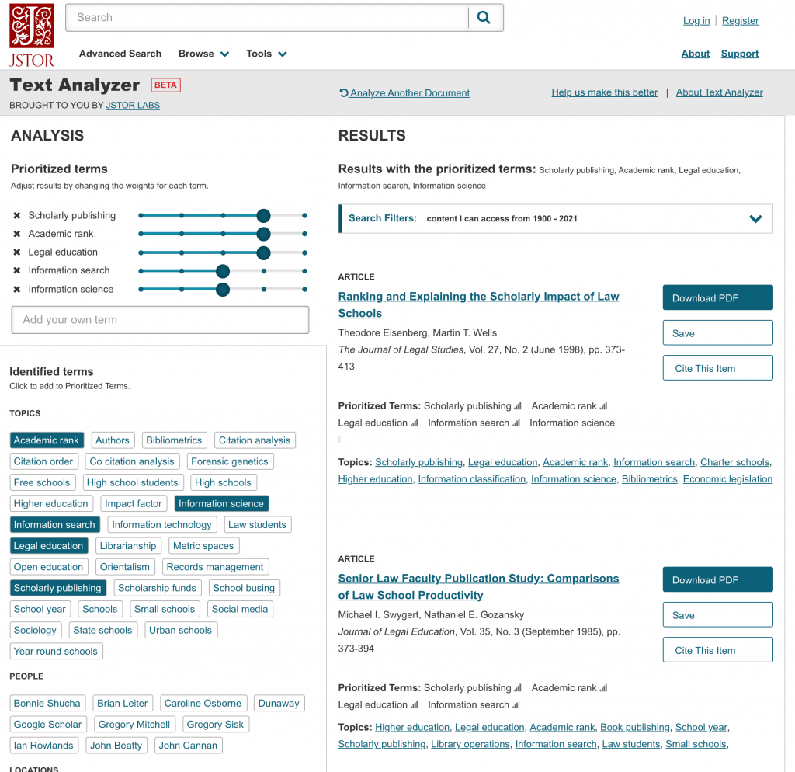
Task: Add Citation analysis topic tag
Action: pos(255,440)
